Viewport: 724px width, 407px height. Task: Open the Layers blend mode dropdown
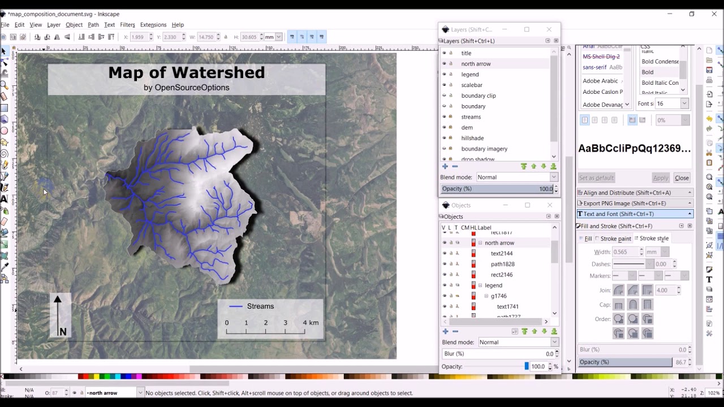[x=516, y=177]
